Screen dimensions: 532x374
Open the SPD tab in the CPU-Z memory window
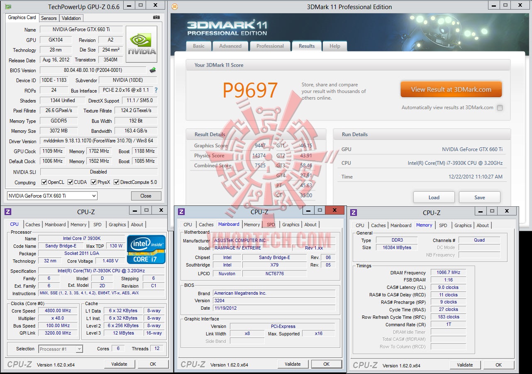(443, 225)
